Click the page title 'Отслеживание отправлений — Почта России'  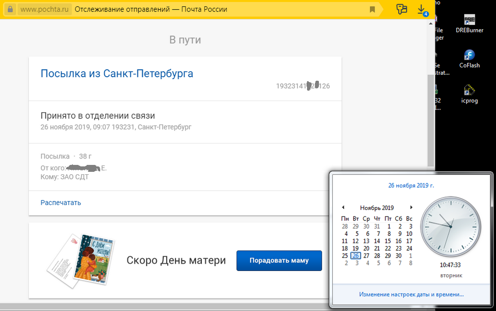coord(151,9)
